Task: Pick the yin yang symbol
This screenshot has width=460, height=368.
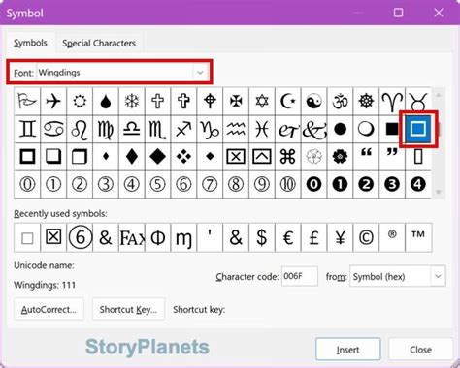Action: coord(314,101)
